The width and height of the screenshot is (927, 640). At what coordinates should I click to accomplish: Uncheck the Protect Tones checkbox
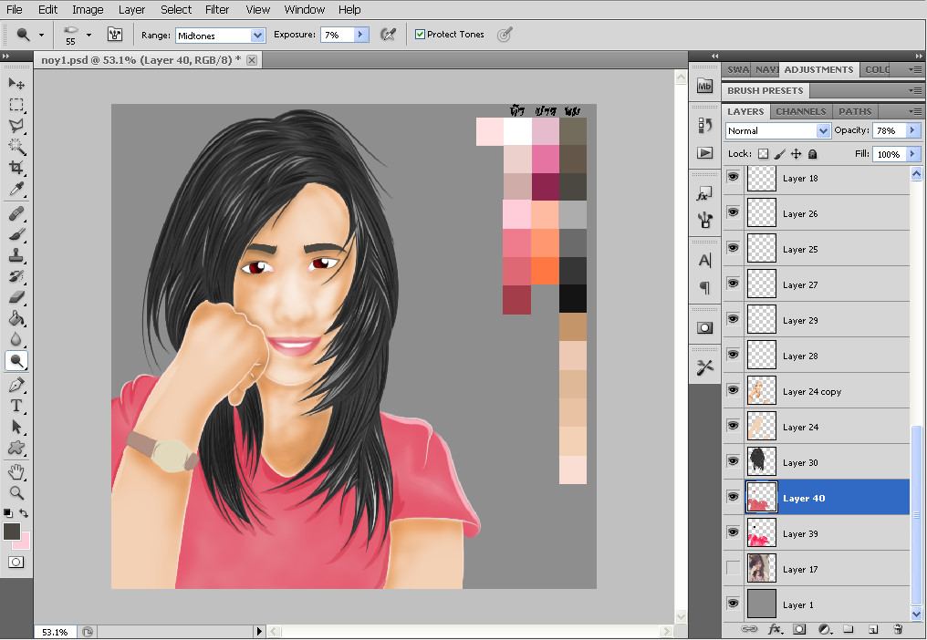coord(420,35)
